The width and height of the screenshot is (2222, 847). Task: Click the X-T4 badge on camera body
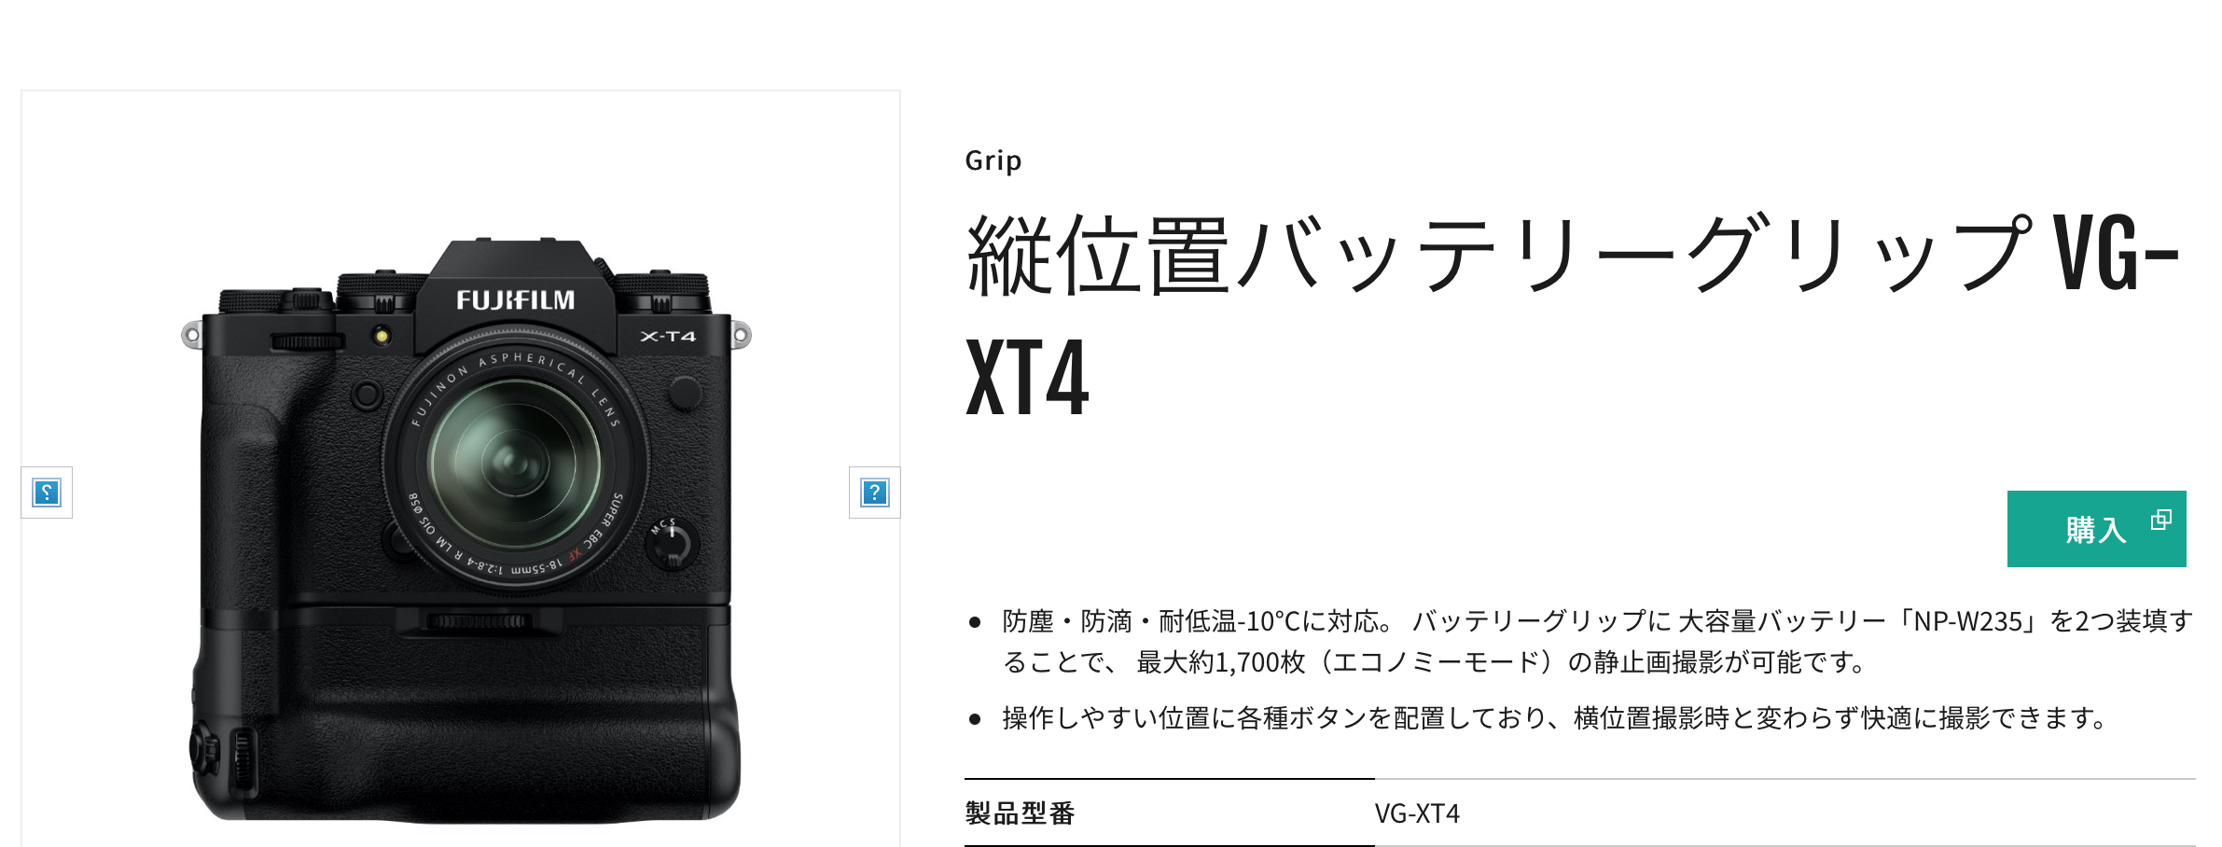(668, 337)
